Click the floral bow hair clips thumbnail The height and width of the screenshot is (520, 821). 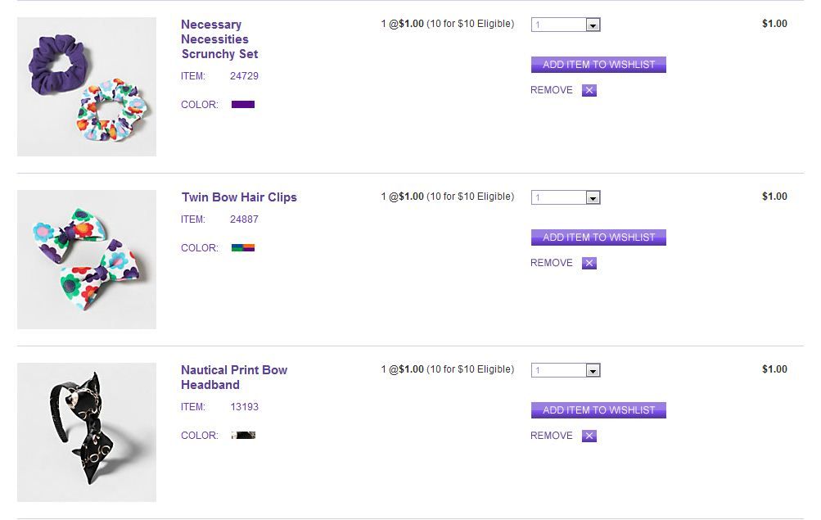tap(87, 260)
